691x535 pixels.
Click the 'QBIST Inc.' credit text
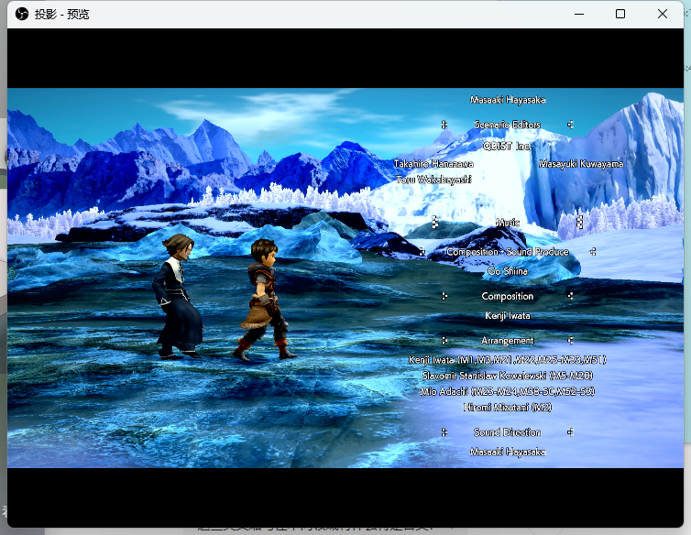tap(507, 146)
